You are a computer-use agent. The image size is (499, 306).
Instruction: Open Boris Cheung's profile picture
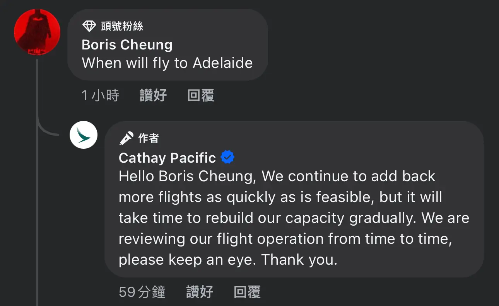[37, 32]
